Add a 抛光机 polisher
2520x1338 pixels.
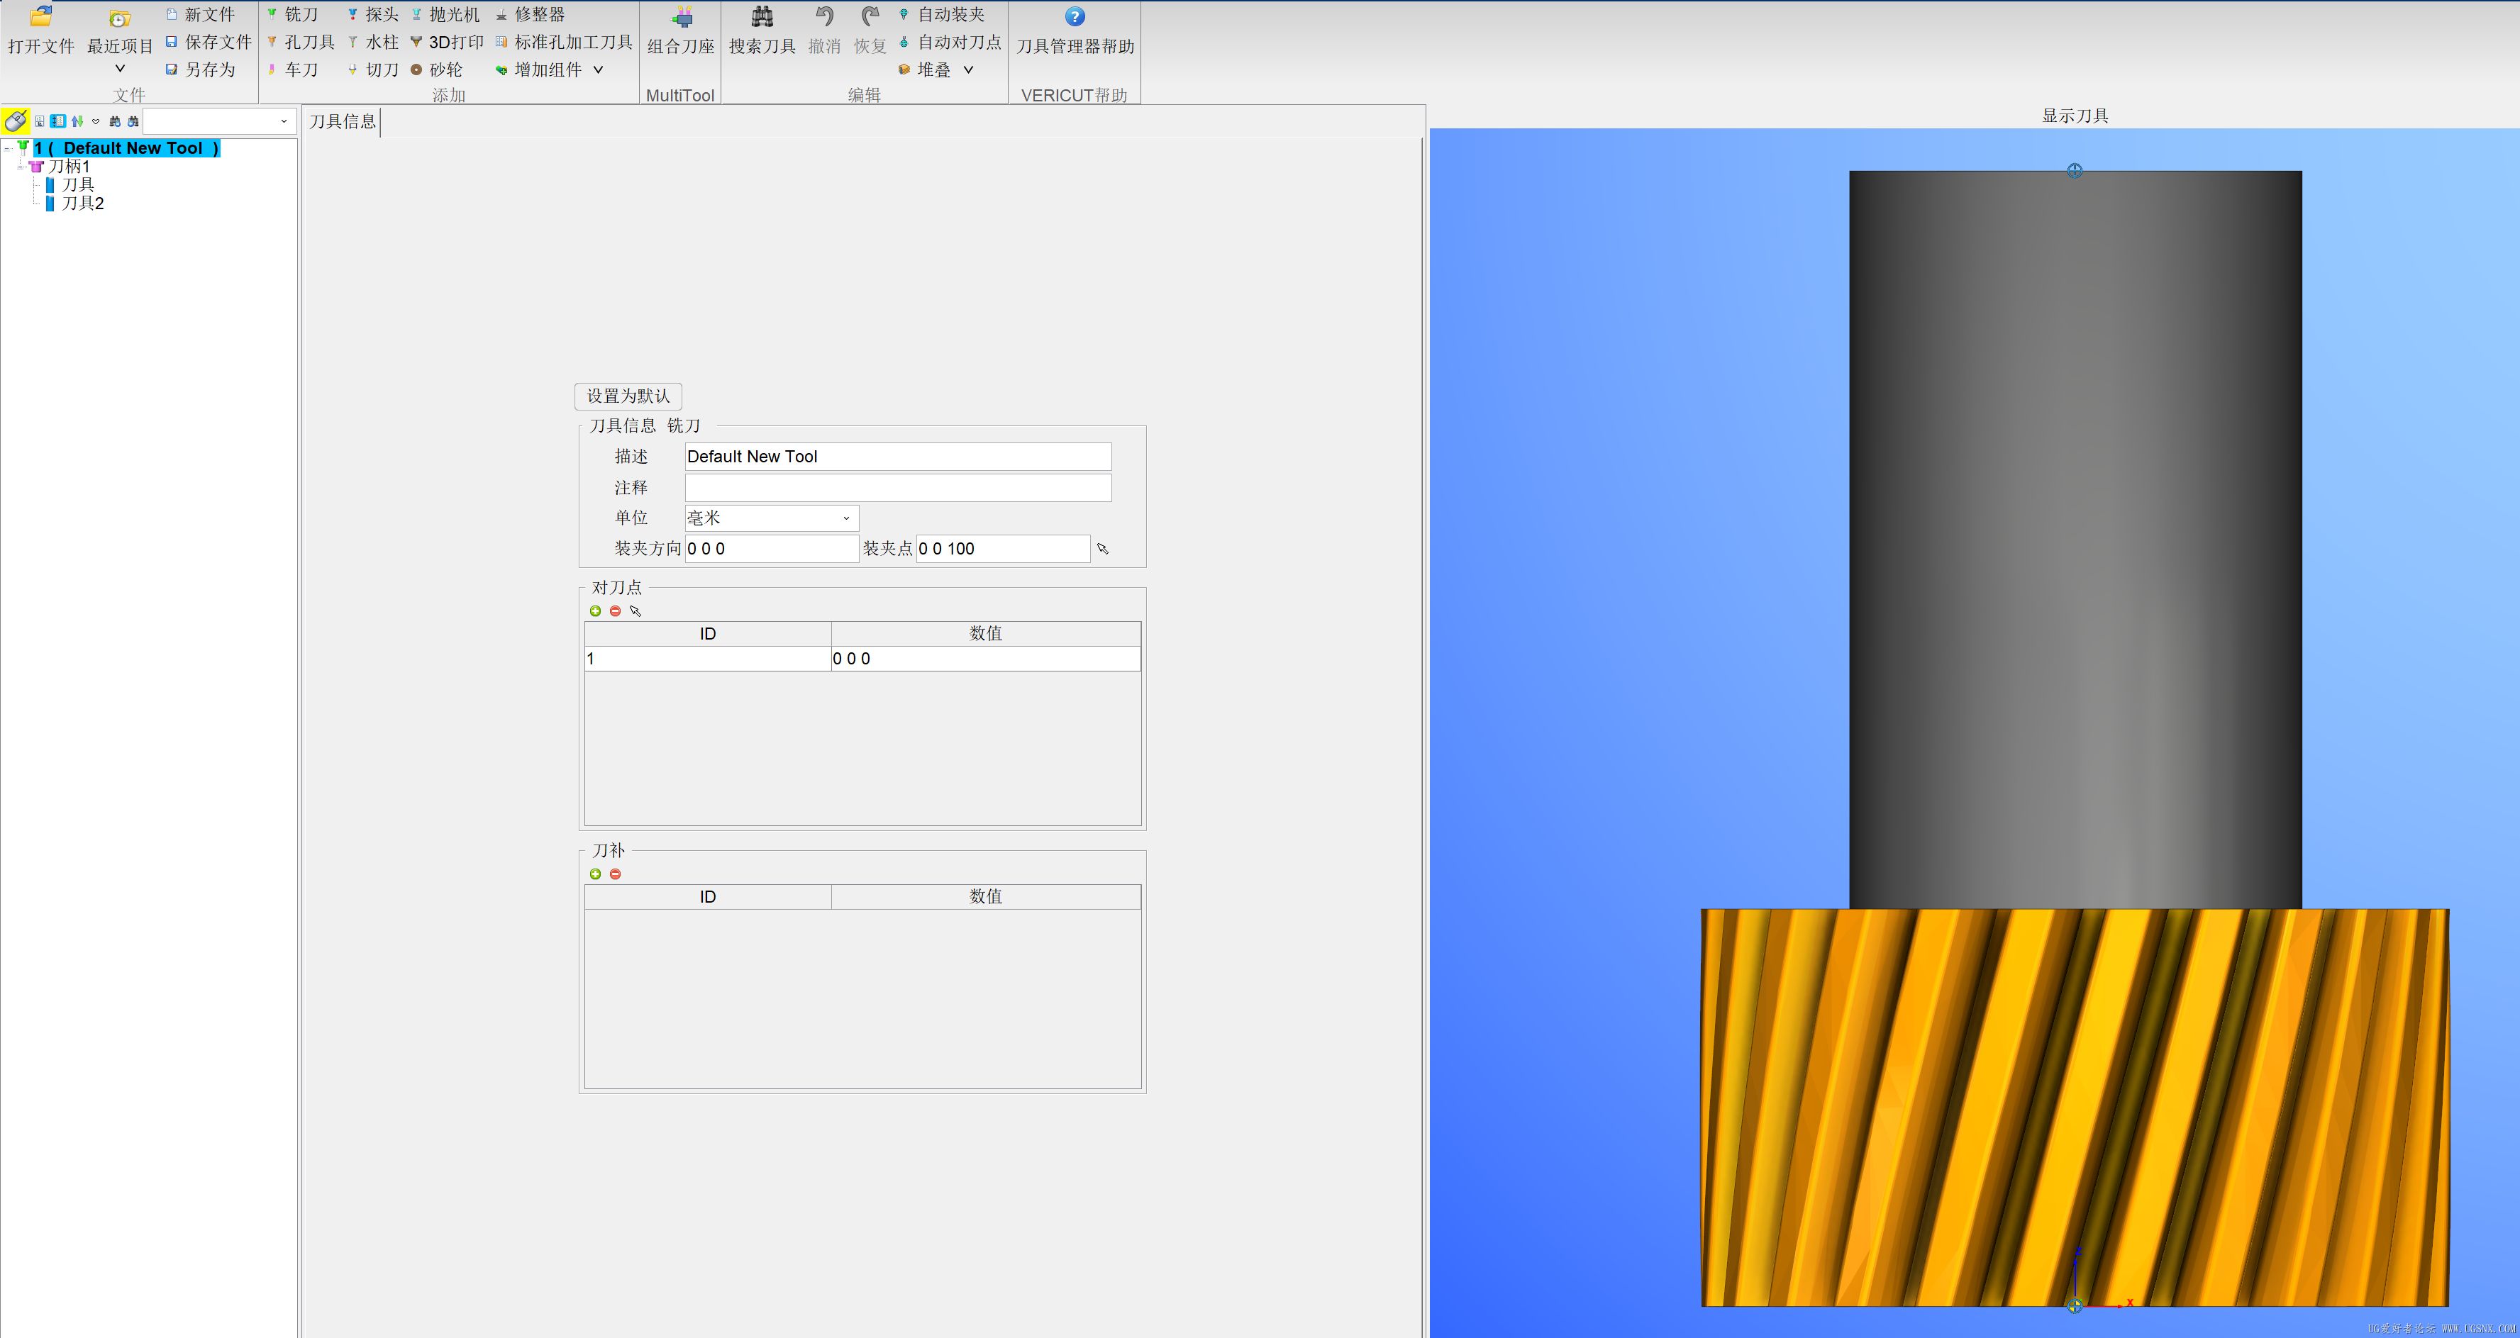pos(445,15)
